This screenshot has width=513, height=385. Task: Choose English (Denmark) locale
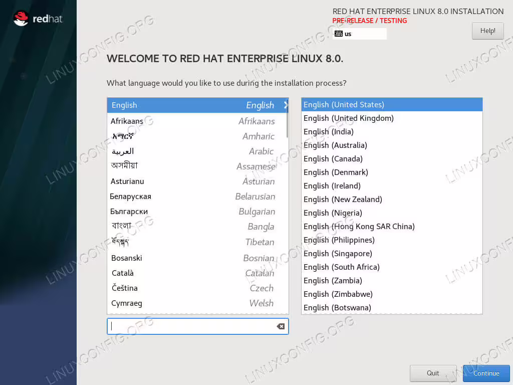[392, 172]
